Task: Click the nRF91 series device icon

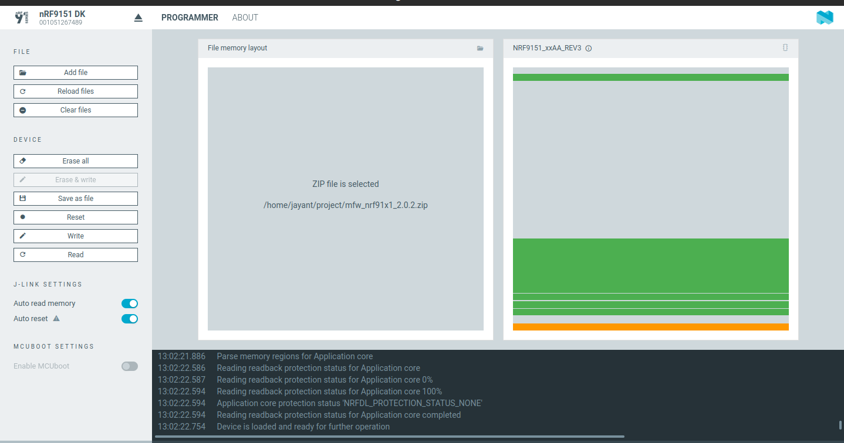Action: click(22, 18)
